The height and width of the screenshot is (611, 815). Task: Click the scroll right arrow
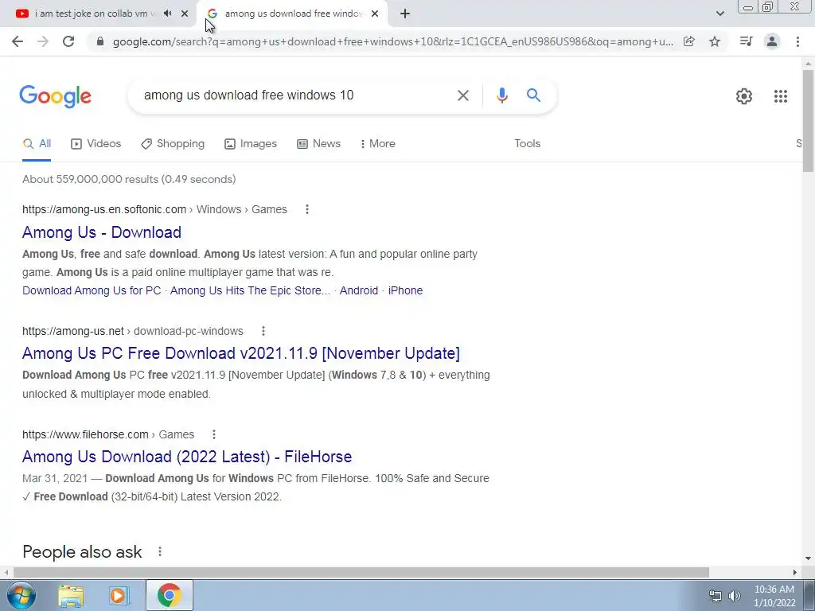pos(795,572)
